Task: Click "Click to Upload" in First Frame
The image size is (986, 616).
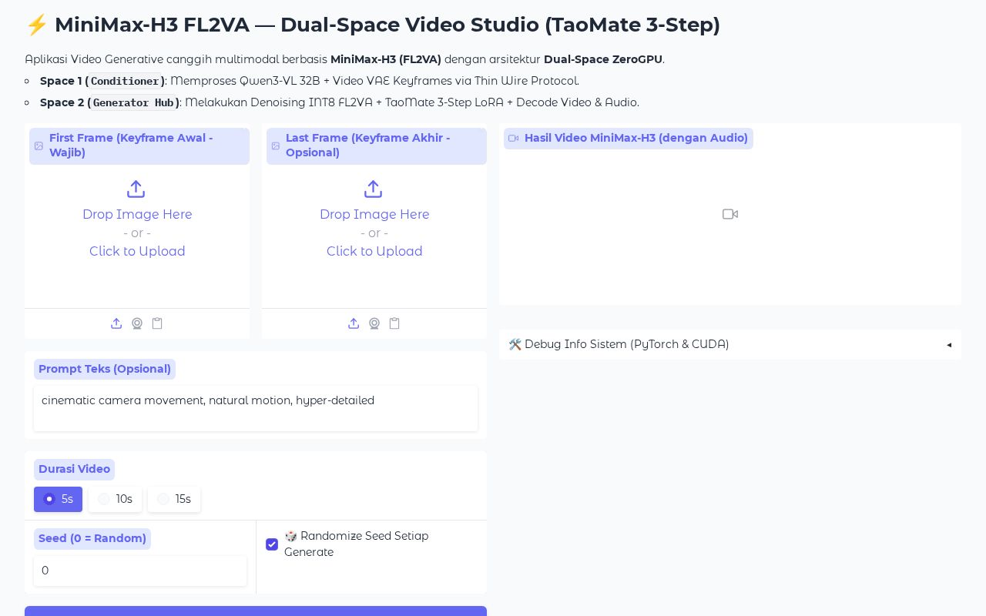Action: click(137, 251)
